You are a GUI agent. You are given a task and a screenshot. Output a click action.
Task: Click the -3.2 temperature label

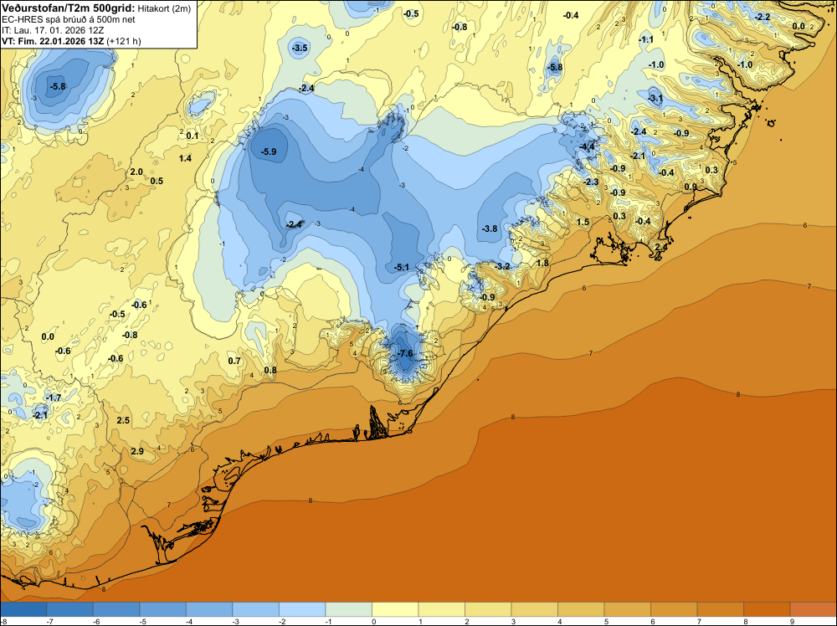[x=502, y=266]
